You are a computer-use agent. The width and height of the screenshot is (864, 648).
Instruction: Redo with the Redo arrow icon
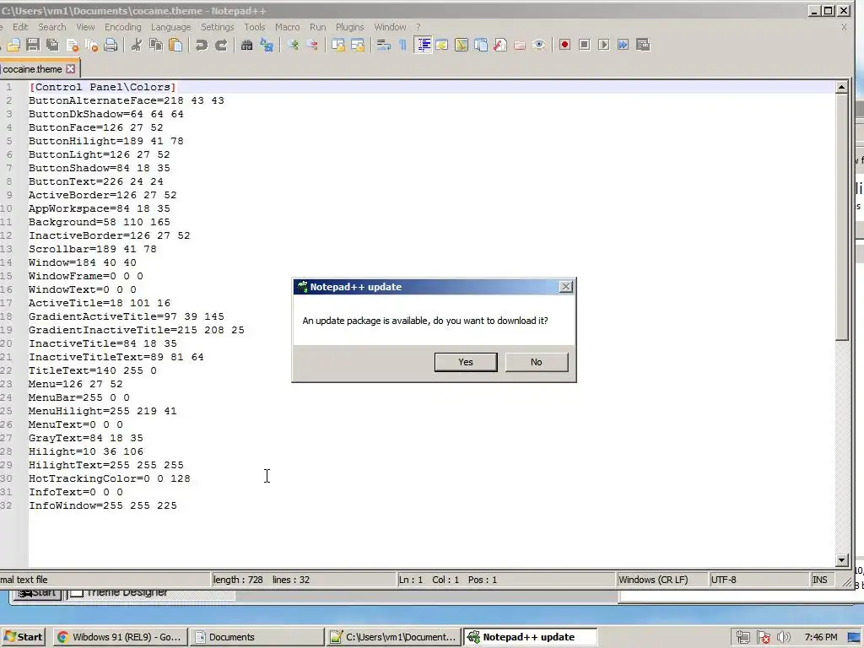(221, 46)
